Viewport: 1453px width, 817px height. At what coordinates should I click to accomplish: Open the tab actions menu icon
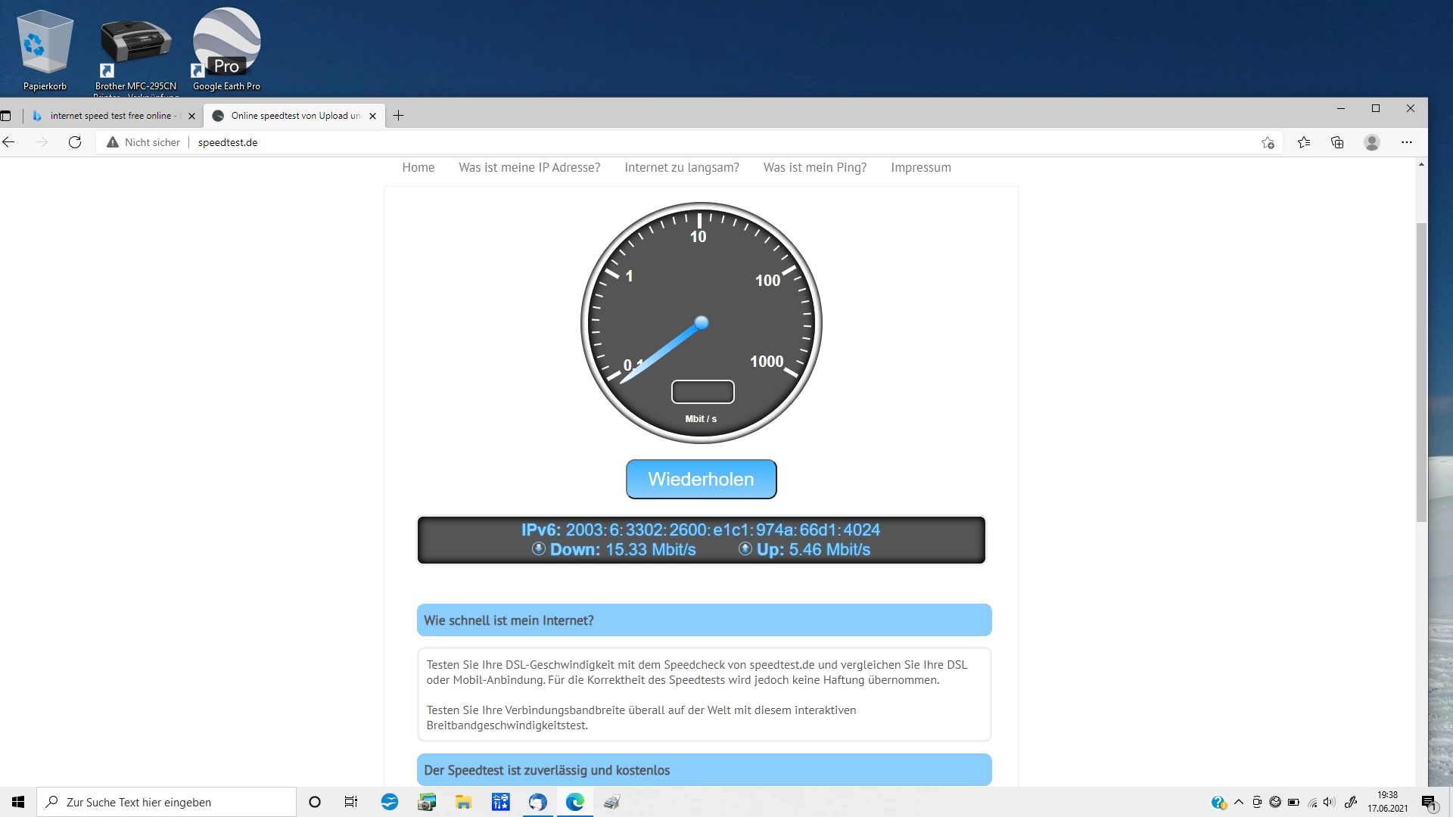pos(6,116)
